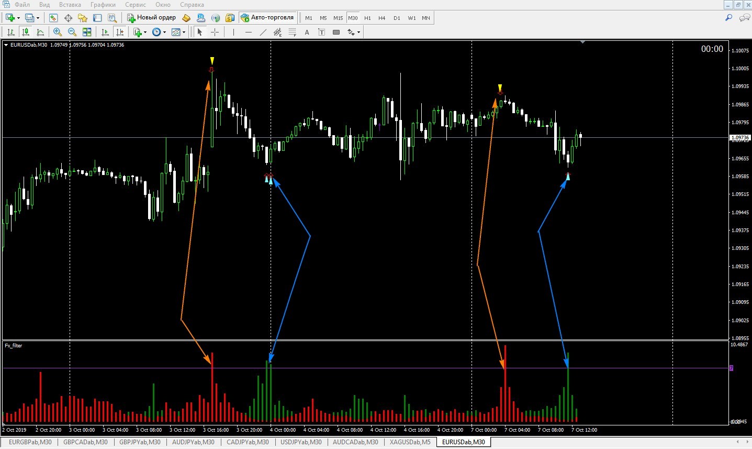Screen dimensions: 752x449
Task: Expand the Periods dropdown arrow
Action: (164, 32)
